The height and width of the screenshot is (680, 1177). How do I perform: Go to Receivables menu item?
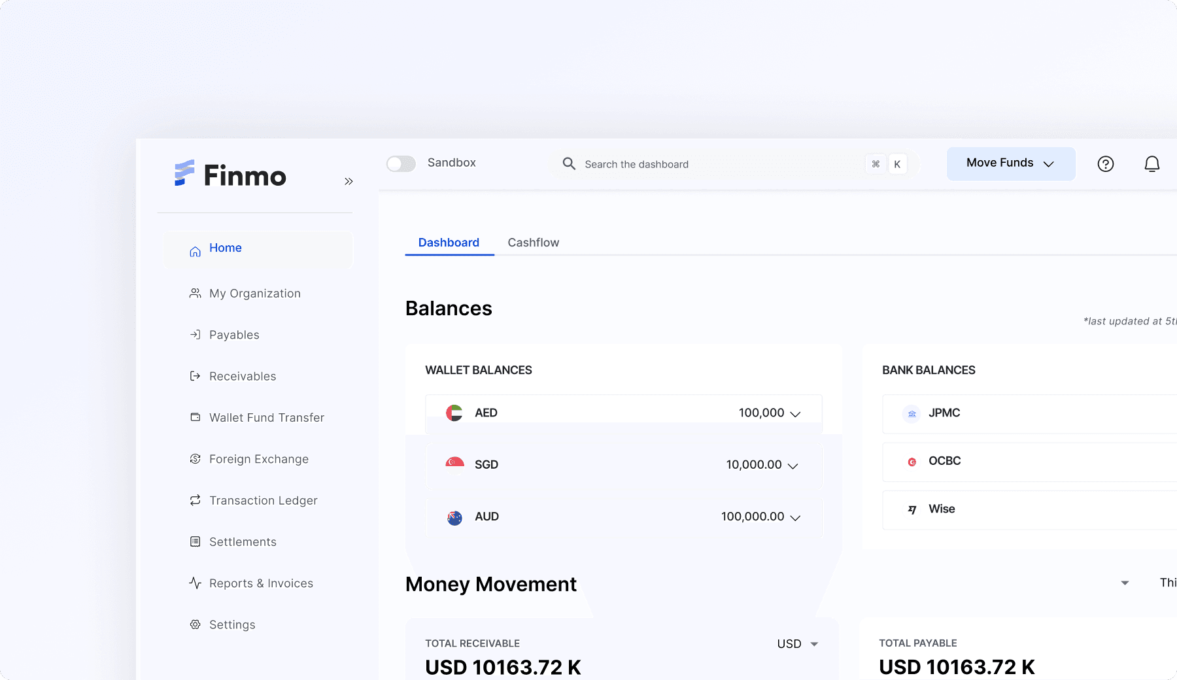(243, 376)
